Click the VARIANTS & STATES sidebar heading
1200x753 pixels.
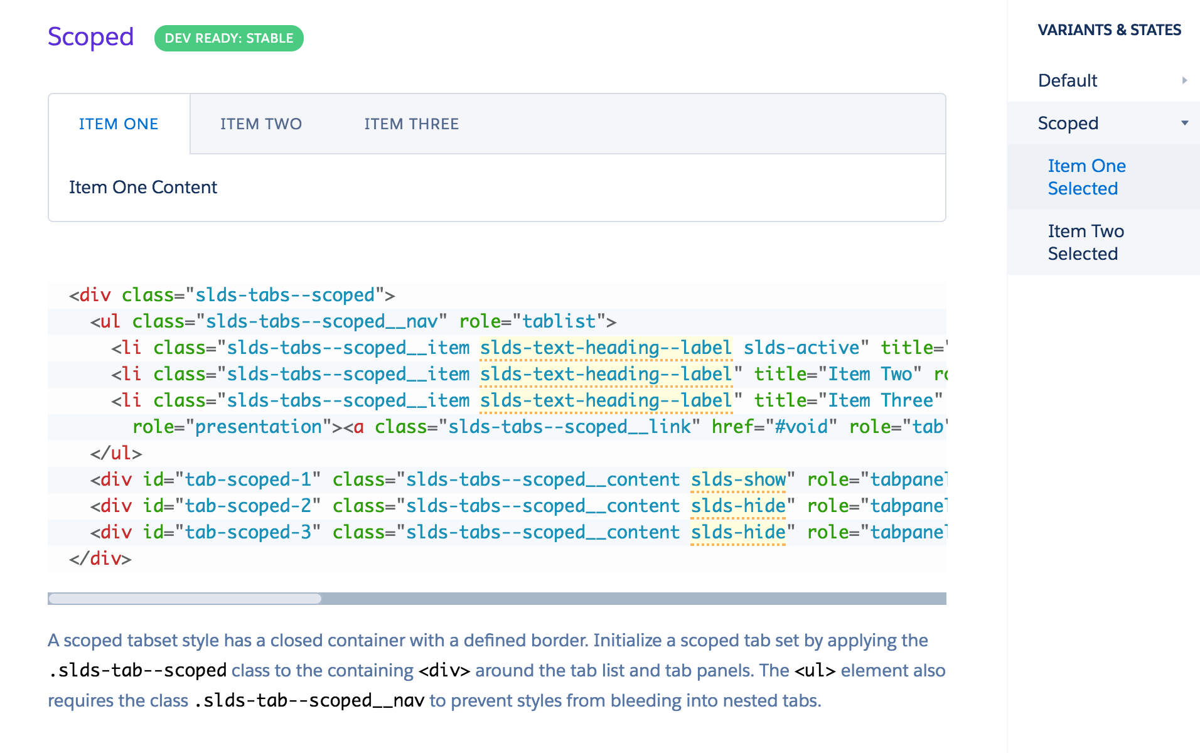[1109, 30]
